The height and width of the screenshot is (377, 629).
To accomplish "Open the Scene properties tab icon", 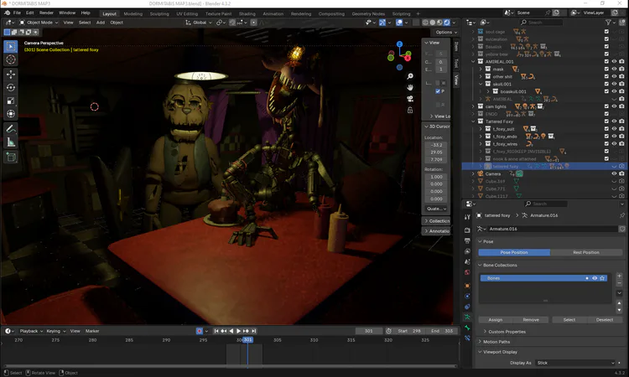I will 467,261.
